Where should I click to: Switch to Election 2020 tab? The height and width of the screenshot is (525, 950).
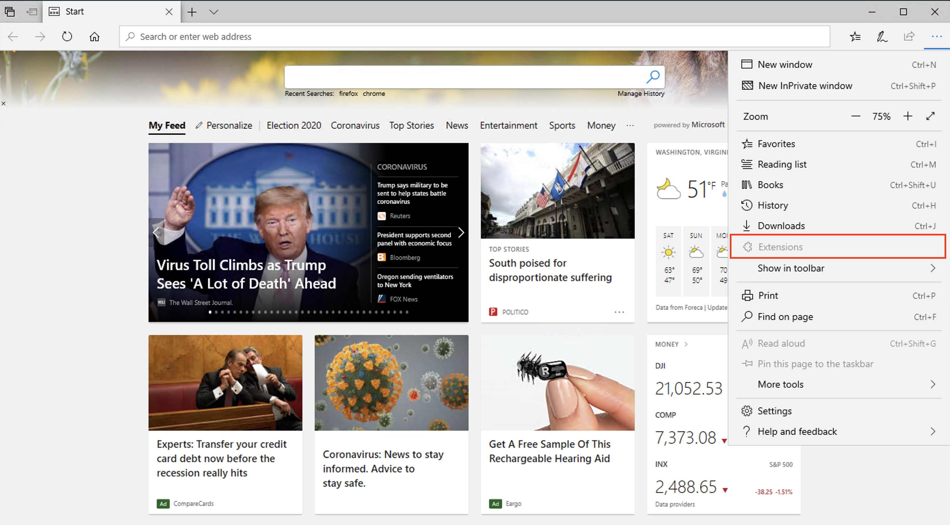(293, 125)
